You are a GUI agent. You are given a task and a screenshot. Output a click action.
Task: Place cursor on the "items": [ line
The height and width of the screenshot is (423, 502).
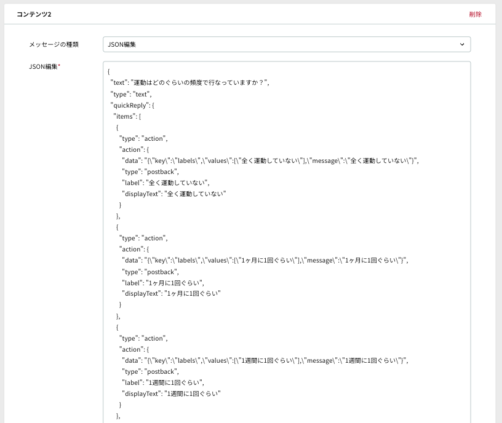click(127, 116)
